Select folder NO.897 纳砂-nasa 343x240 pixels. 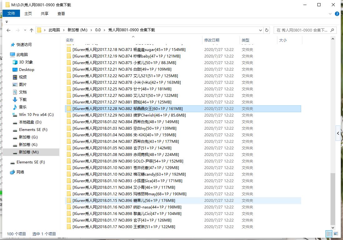[x=183, y=207]
